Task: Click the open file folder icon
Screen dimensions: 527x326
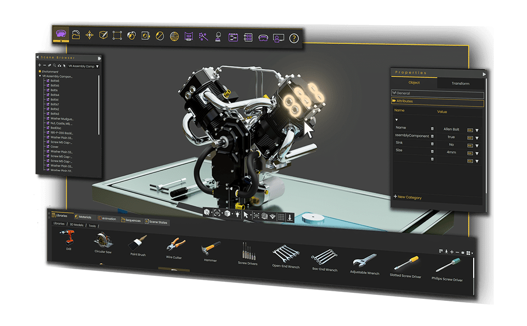Action: coord(76,35)
